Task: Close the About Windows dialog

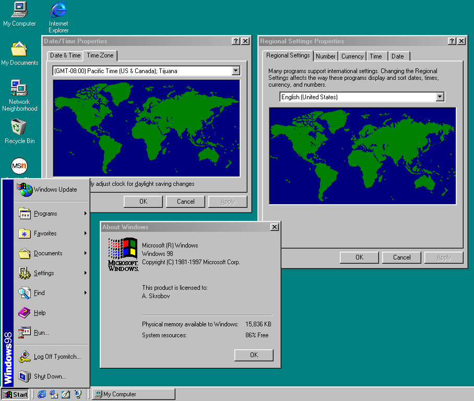Action: (275, 227)
